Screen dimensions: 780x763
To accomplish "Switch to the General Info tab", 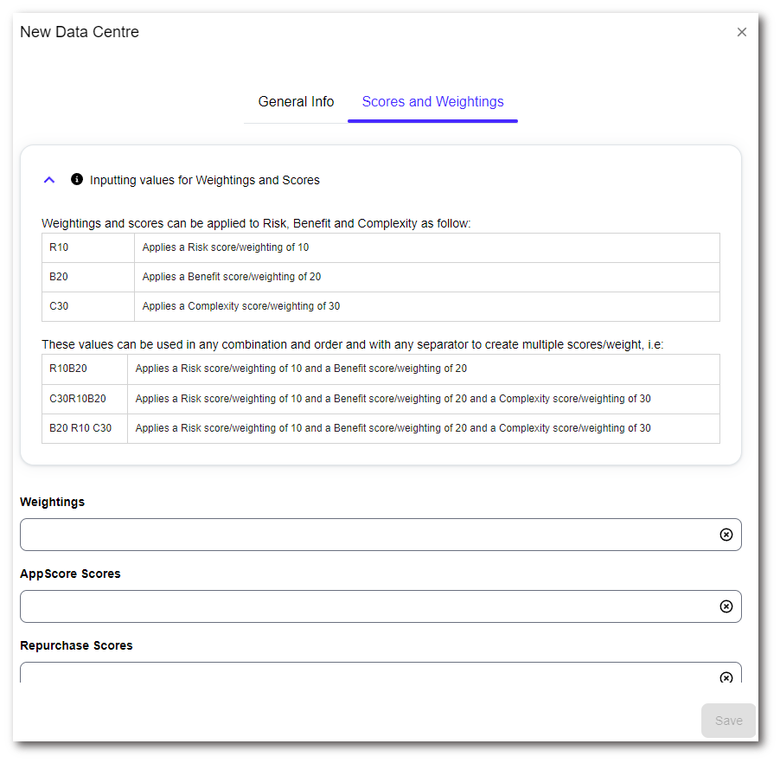I will 296,102.
